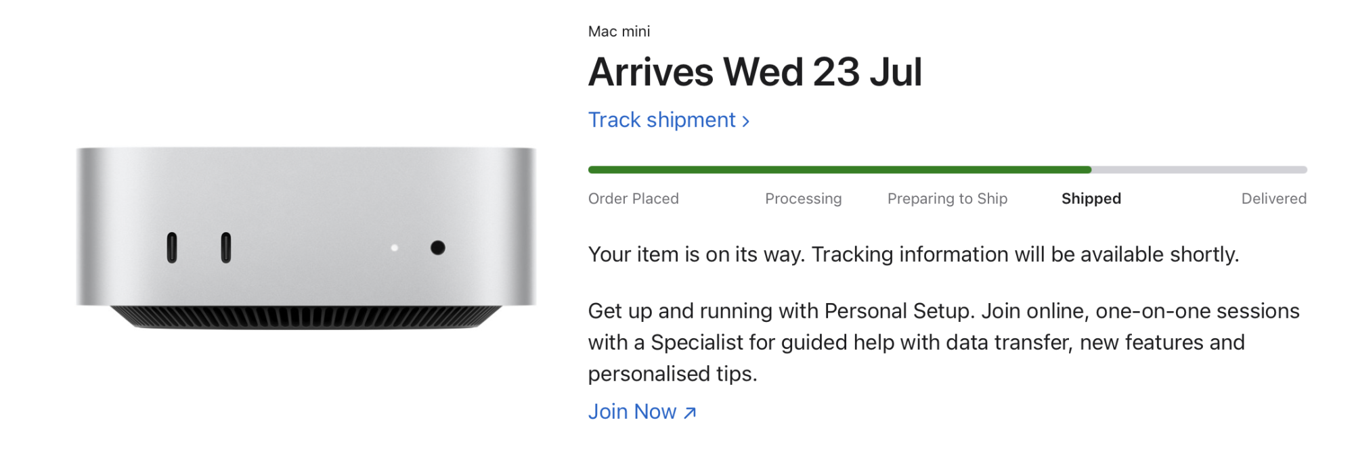Click the Join Now link
This screenshot has height=464, width=1354.
(x=633, y=411)
